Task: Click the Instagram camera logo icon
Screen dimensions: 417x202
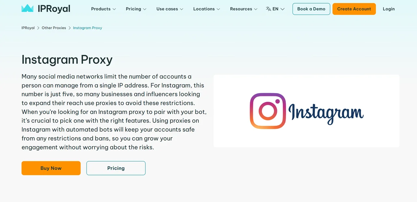Action: [267, 111]
